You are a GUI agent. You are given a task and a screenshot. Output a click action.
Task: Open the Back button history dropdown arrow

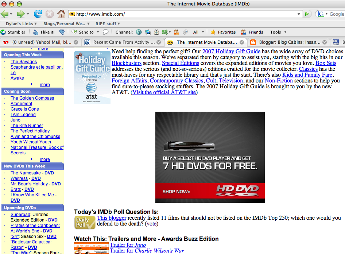click(x=11, y=14)
